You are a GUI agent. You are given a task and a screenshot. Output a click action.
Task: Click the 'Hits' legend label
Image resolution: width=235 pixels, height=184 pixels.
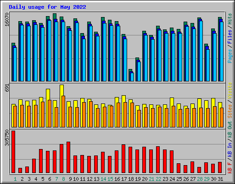(x=229, y=19)
